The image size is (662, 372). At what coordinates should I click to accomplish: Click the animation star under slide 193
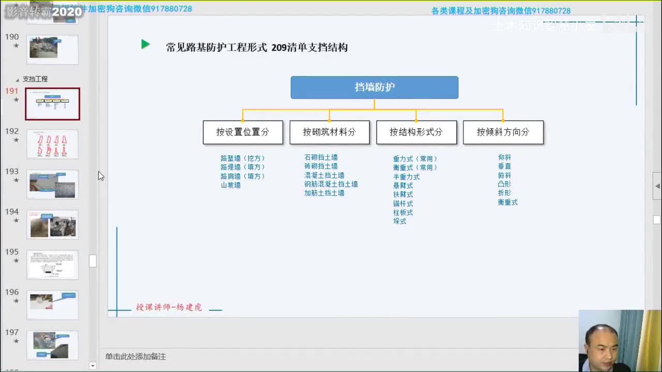pyautogui.click(x=16, y=180)
